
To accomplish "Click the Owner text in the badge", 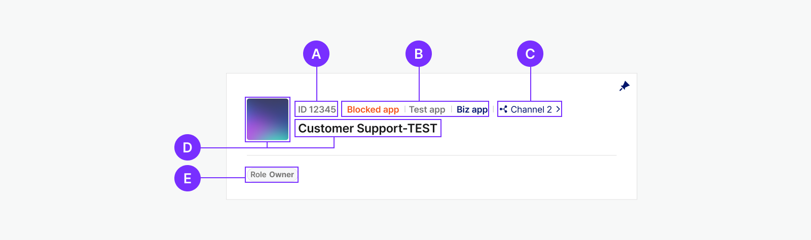I will [282, 175].
